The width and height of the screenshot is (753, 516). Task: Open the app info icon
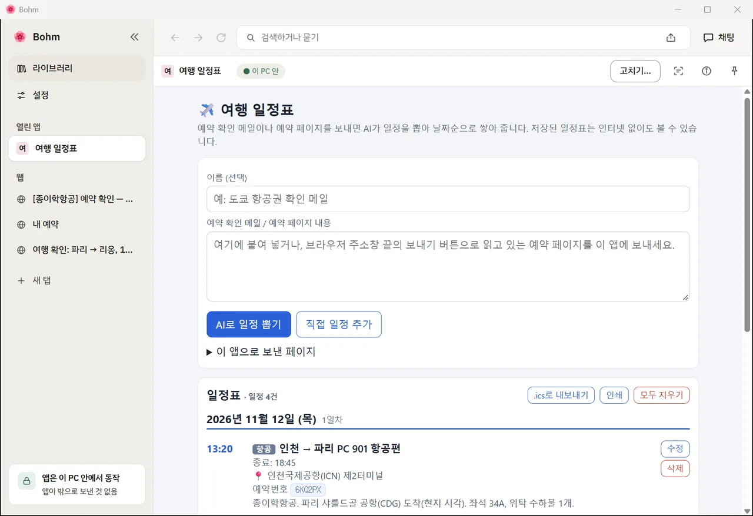coord(707,71)
